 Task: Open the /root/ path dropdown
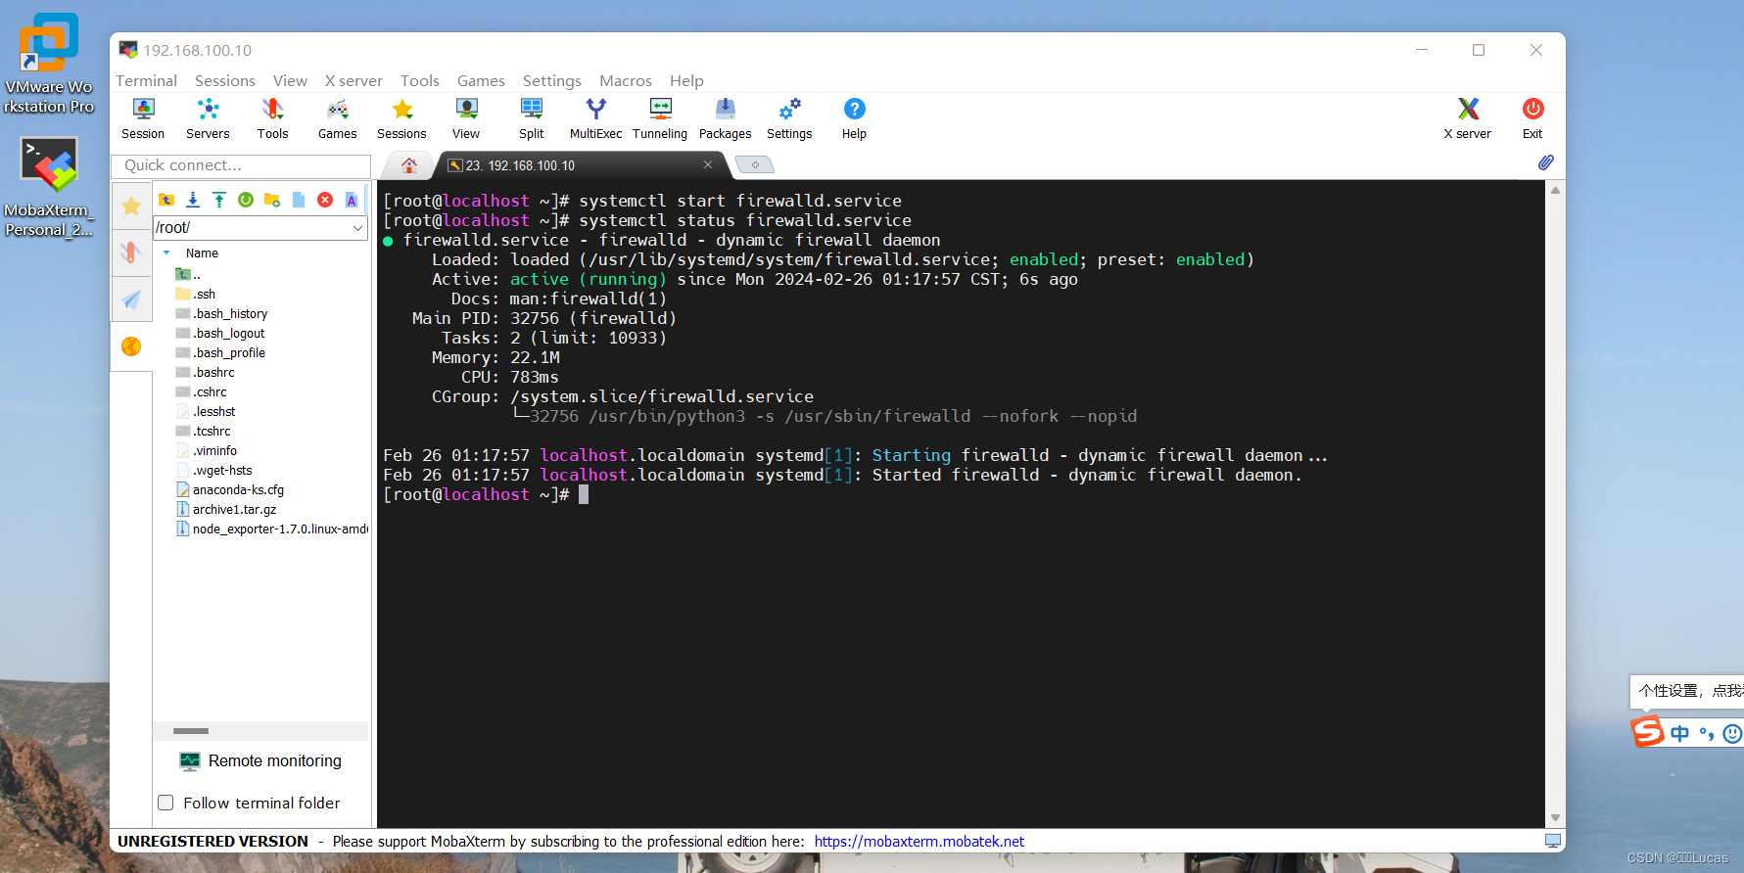pos(357,227)
